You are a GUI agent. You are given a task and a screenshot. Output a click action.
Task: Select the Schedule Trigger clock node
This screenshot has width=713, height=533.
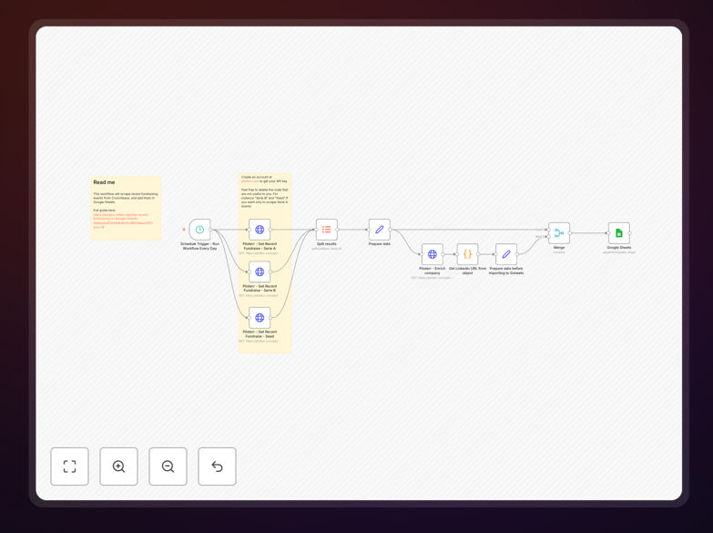click(x=199, y=230)
